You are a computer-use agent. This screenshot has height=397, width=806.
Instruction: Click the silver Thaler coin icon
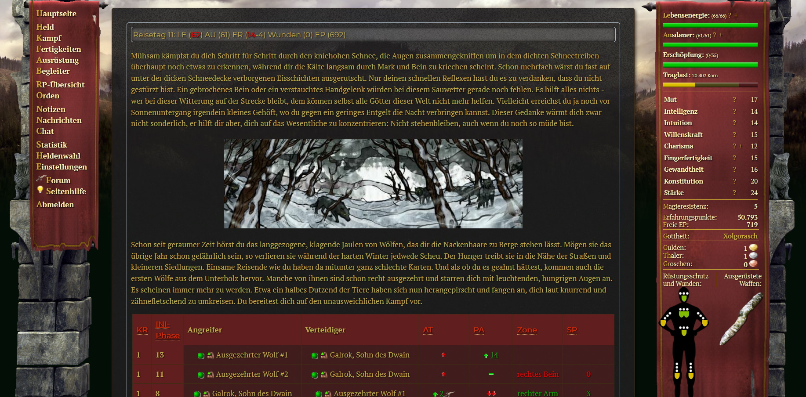(754, 256)
